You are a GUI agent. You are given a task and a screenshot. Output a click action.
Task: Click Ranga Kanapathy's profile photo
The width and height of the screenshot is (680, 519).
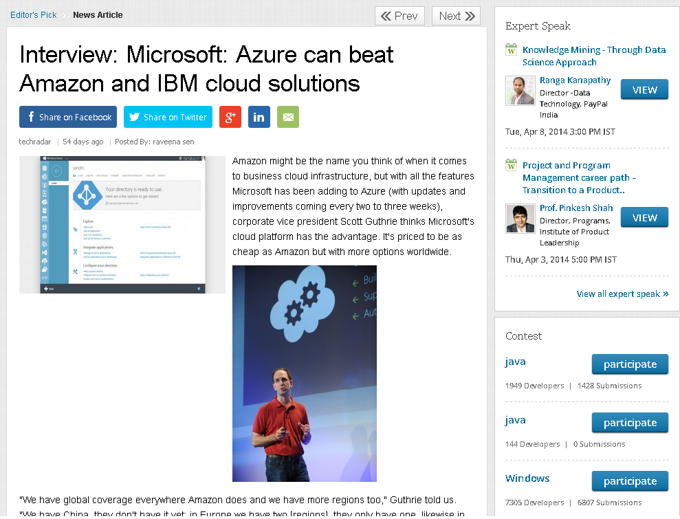pos(520,91)
